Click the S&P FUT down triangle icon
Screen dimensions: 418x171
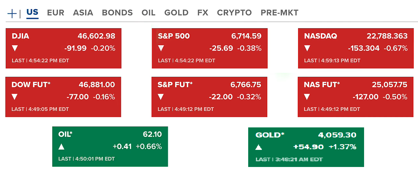click(x=161, y=97)
